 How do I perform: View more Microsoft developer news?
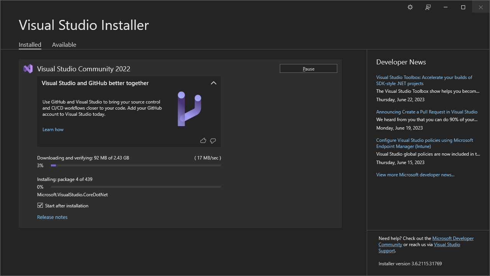click(415, 175)
